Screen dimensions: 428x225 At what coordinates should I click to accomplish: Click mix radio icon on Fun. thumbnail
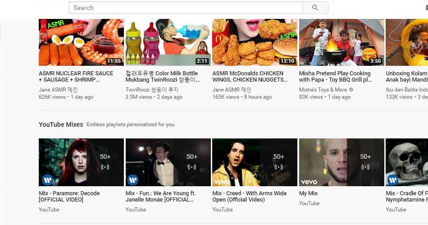pyautogui.click(x=192, y=167)
